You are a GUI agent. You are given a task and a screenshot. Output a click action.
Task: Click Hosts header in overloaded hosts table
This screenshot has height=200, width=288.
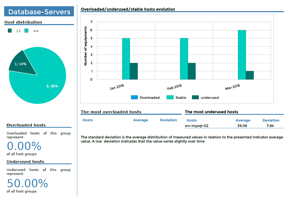pos(87,120)
